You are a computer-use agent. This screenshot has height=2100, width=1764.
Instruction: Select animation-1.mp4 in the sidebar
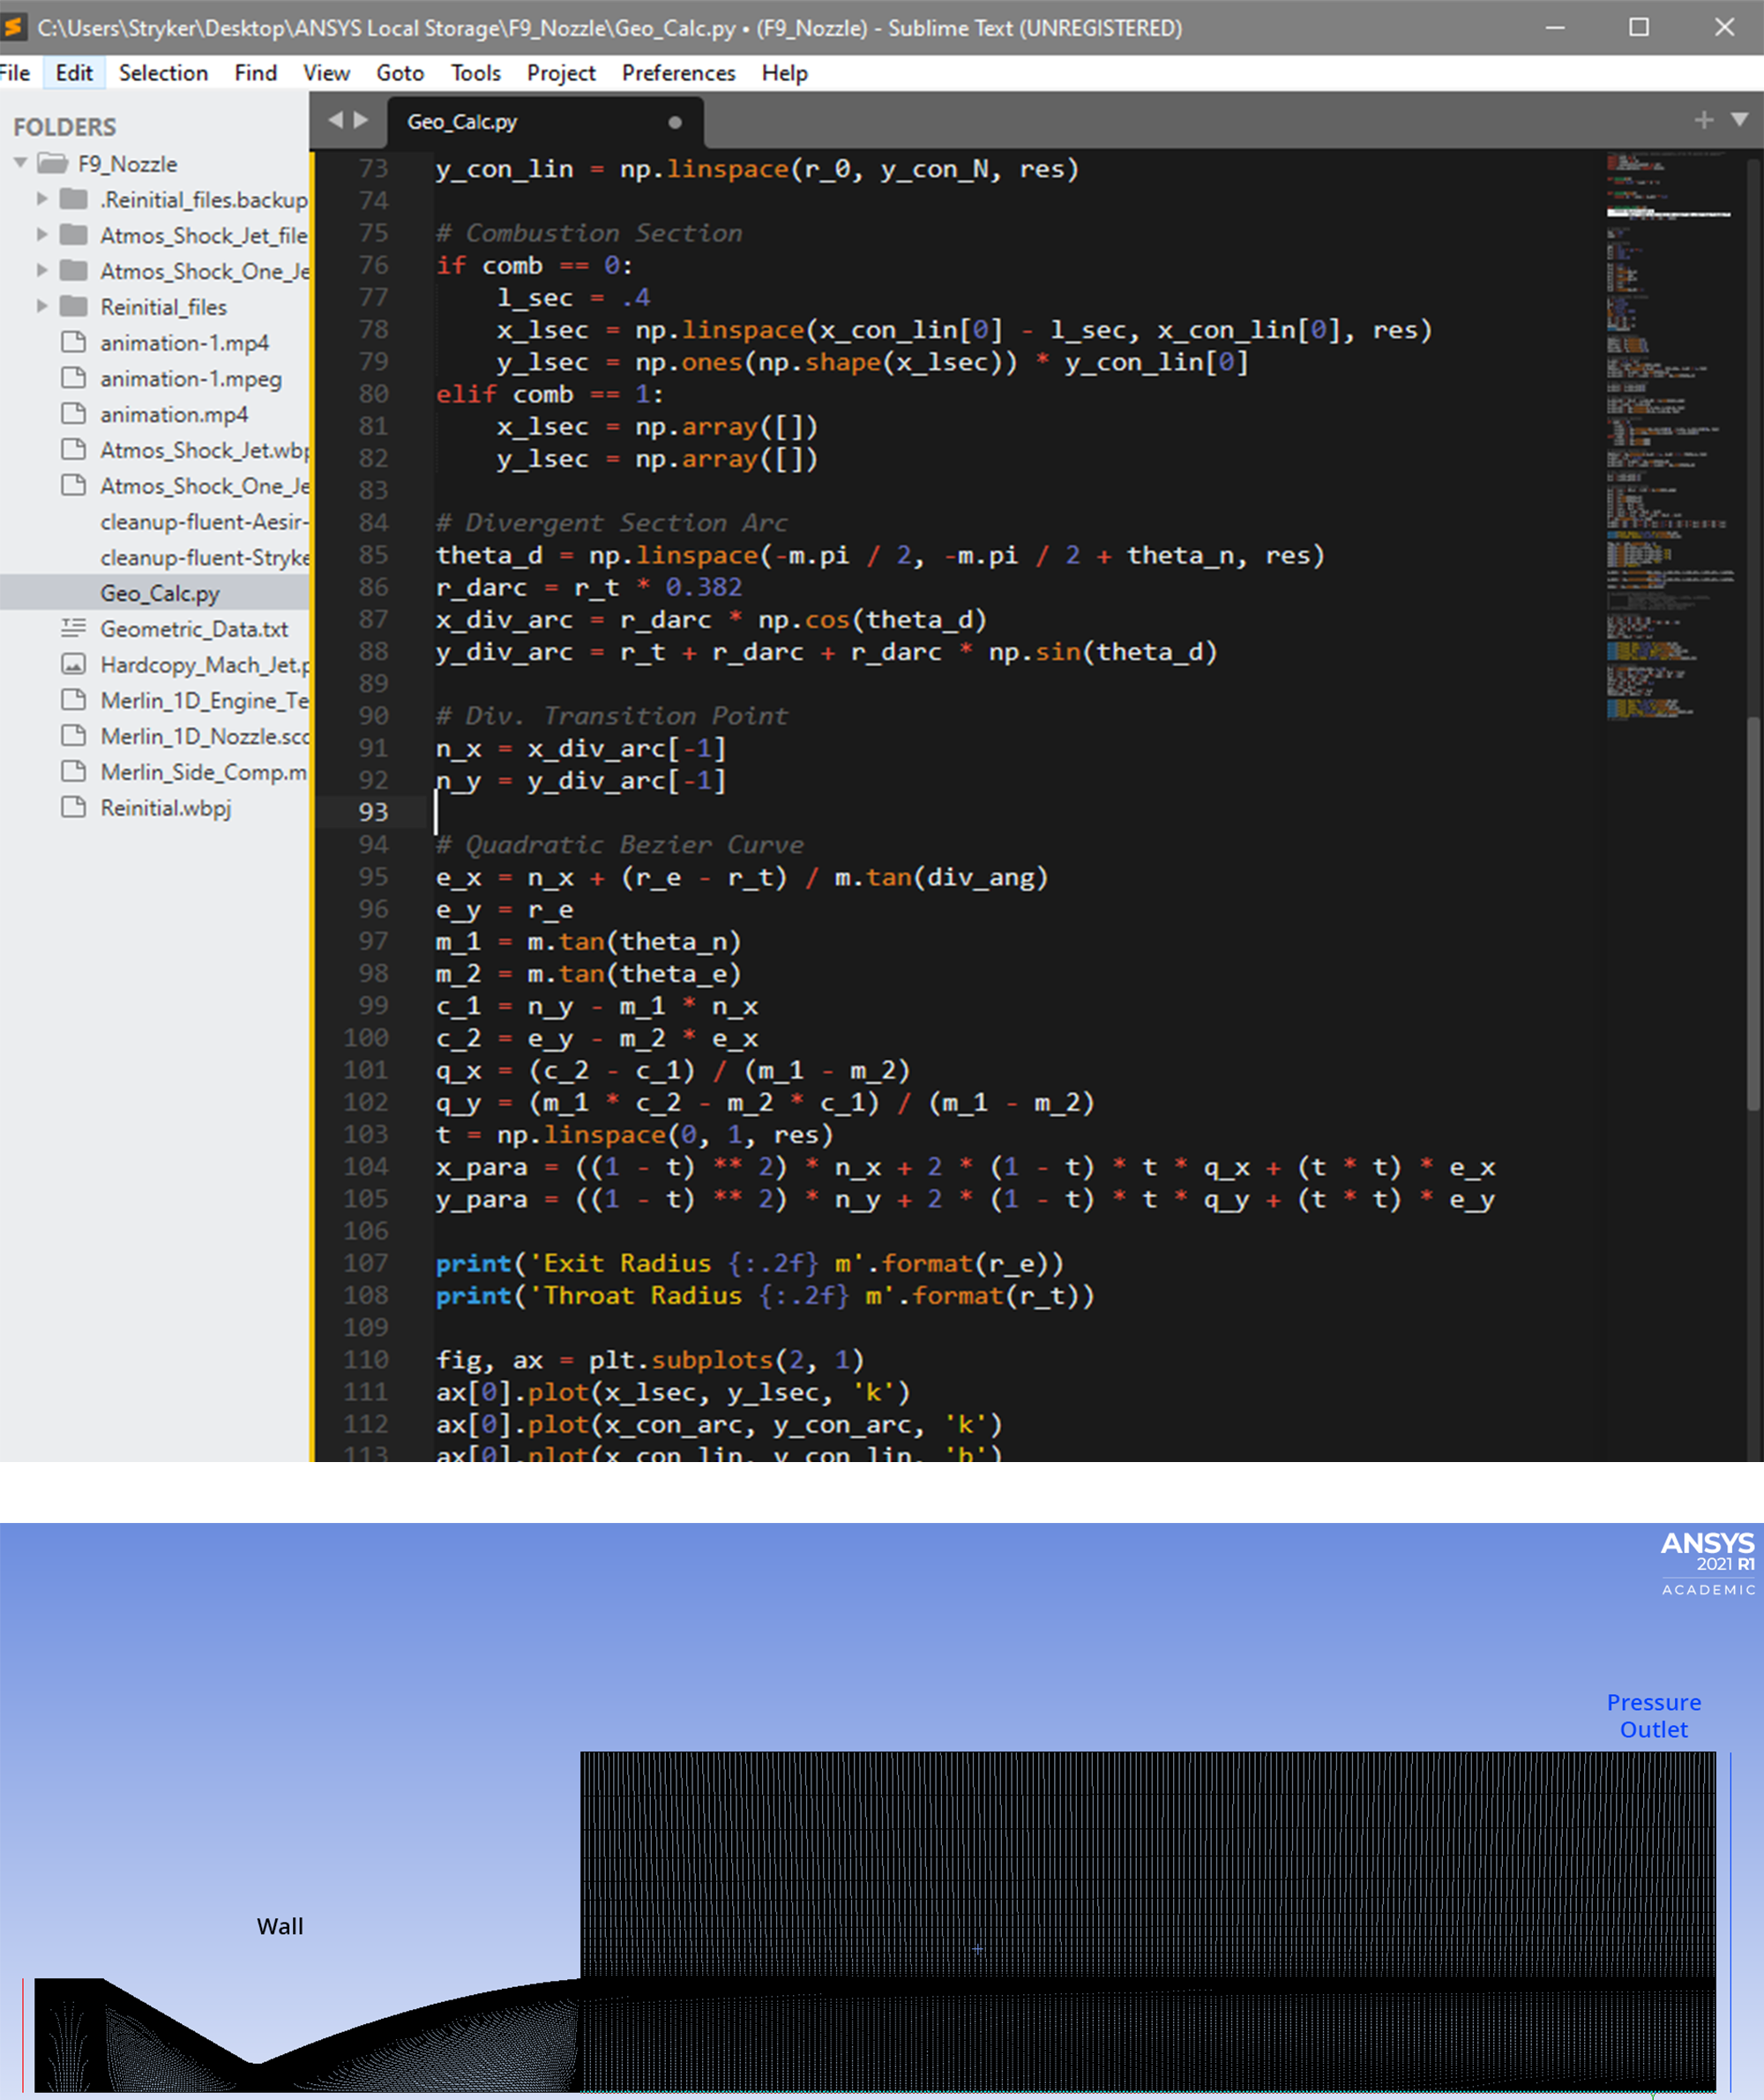point(184,343)
